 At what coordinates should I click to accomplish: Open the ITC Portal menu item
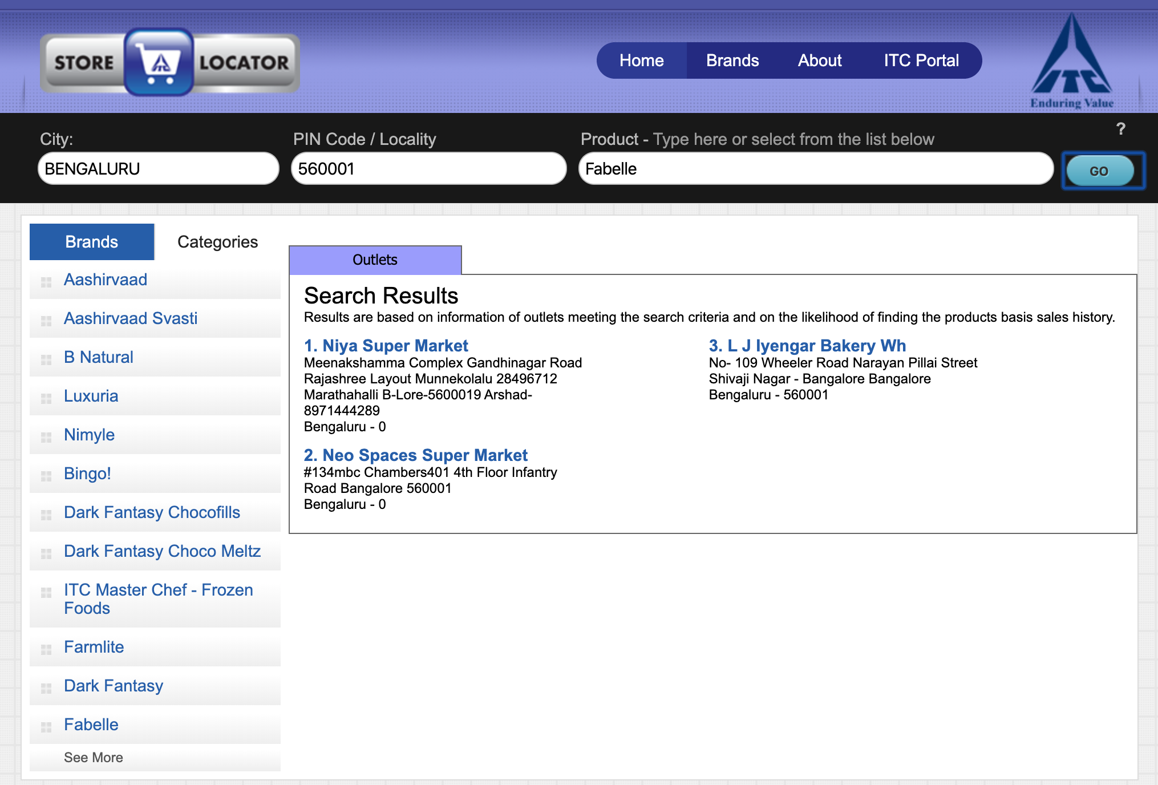[x=921, y=60]
